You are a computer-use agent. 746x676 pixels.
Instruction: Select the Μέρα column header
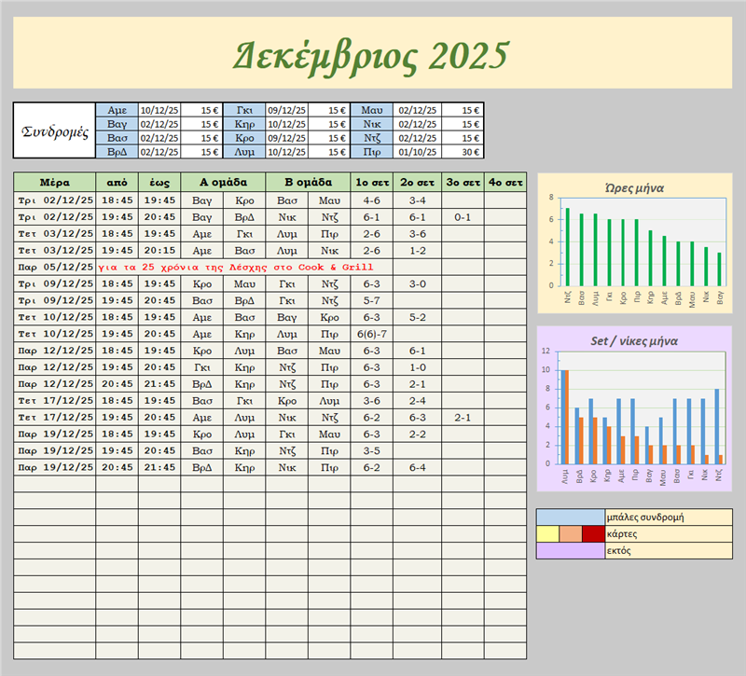pyautogui.click(x=54, y=182)
